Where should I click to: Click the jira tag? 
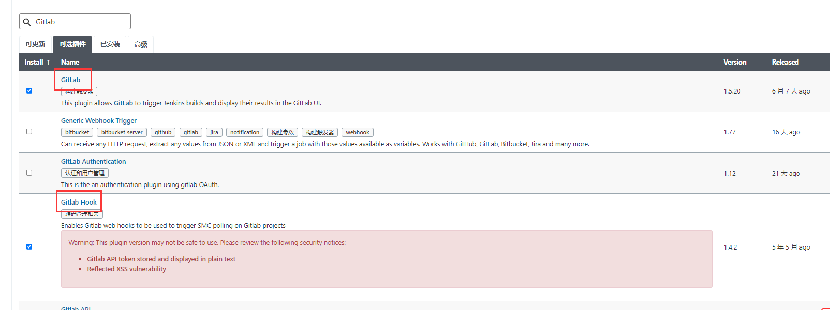[214, 132]
